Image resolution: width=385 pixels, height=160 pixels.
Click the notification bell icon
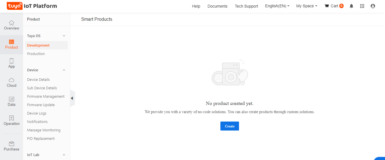(351, 6)
